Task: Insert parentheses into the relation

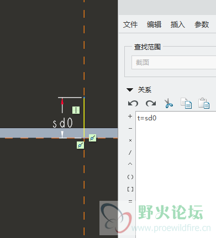Action: point(130,177)
